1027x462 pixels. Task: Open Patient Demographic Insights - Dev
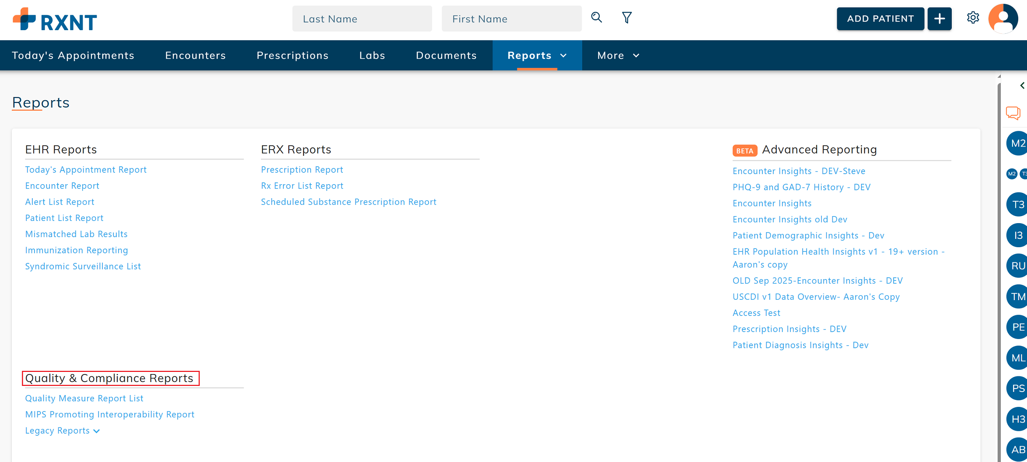click(x=808, y=236)
